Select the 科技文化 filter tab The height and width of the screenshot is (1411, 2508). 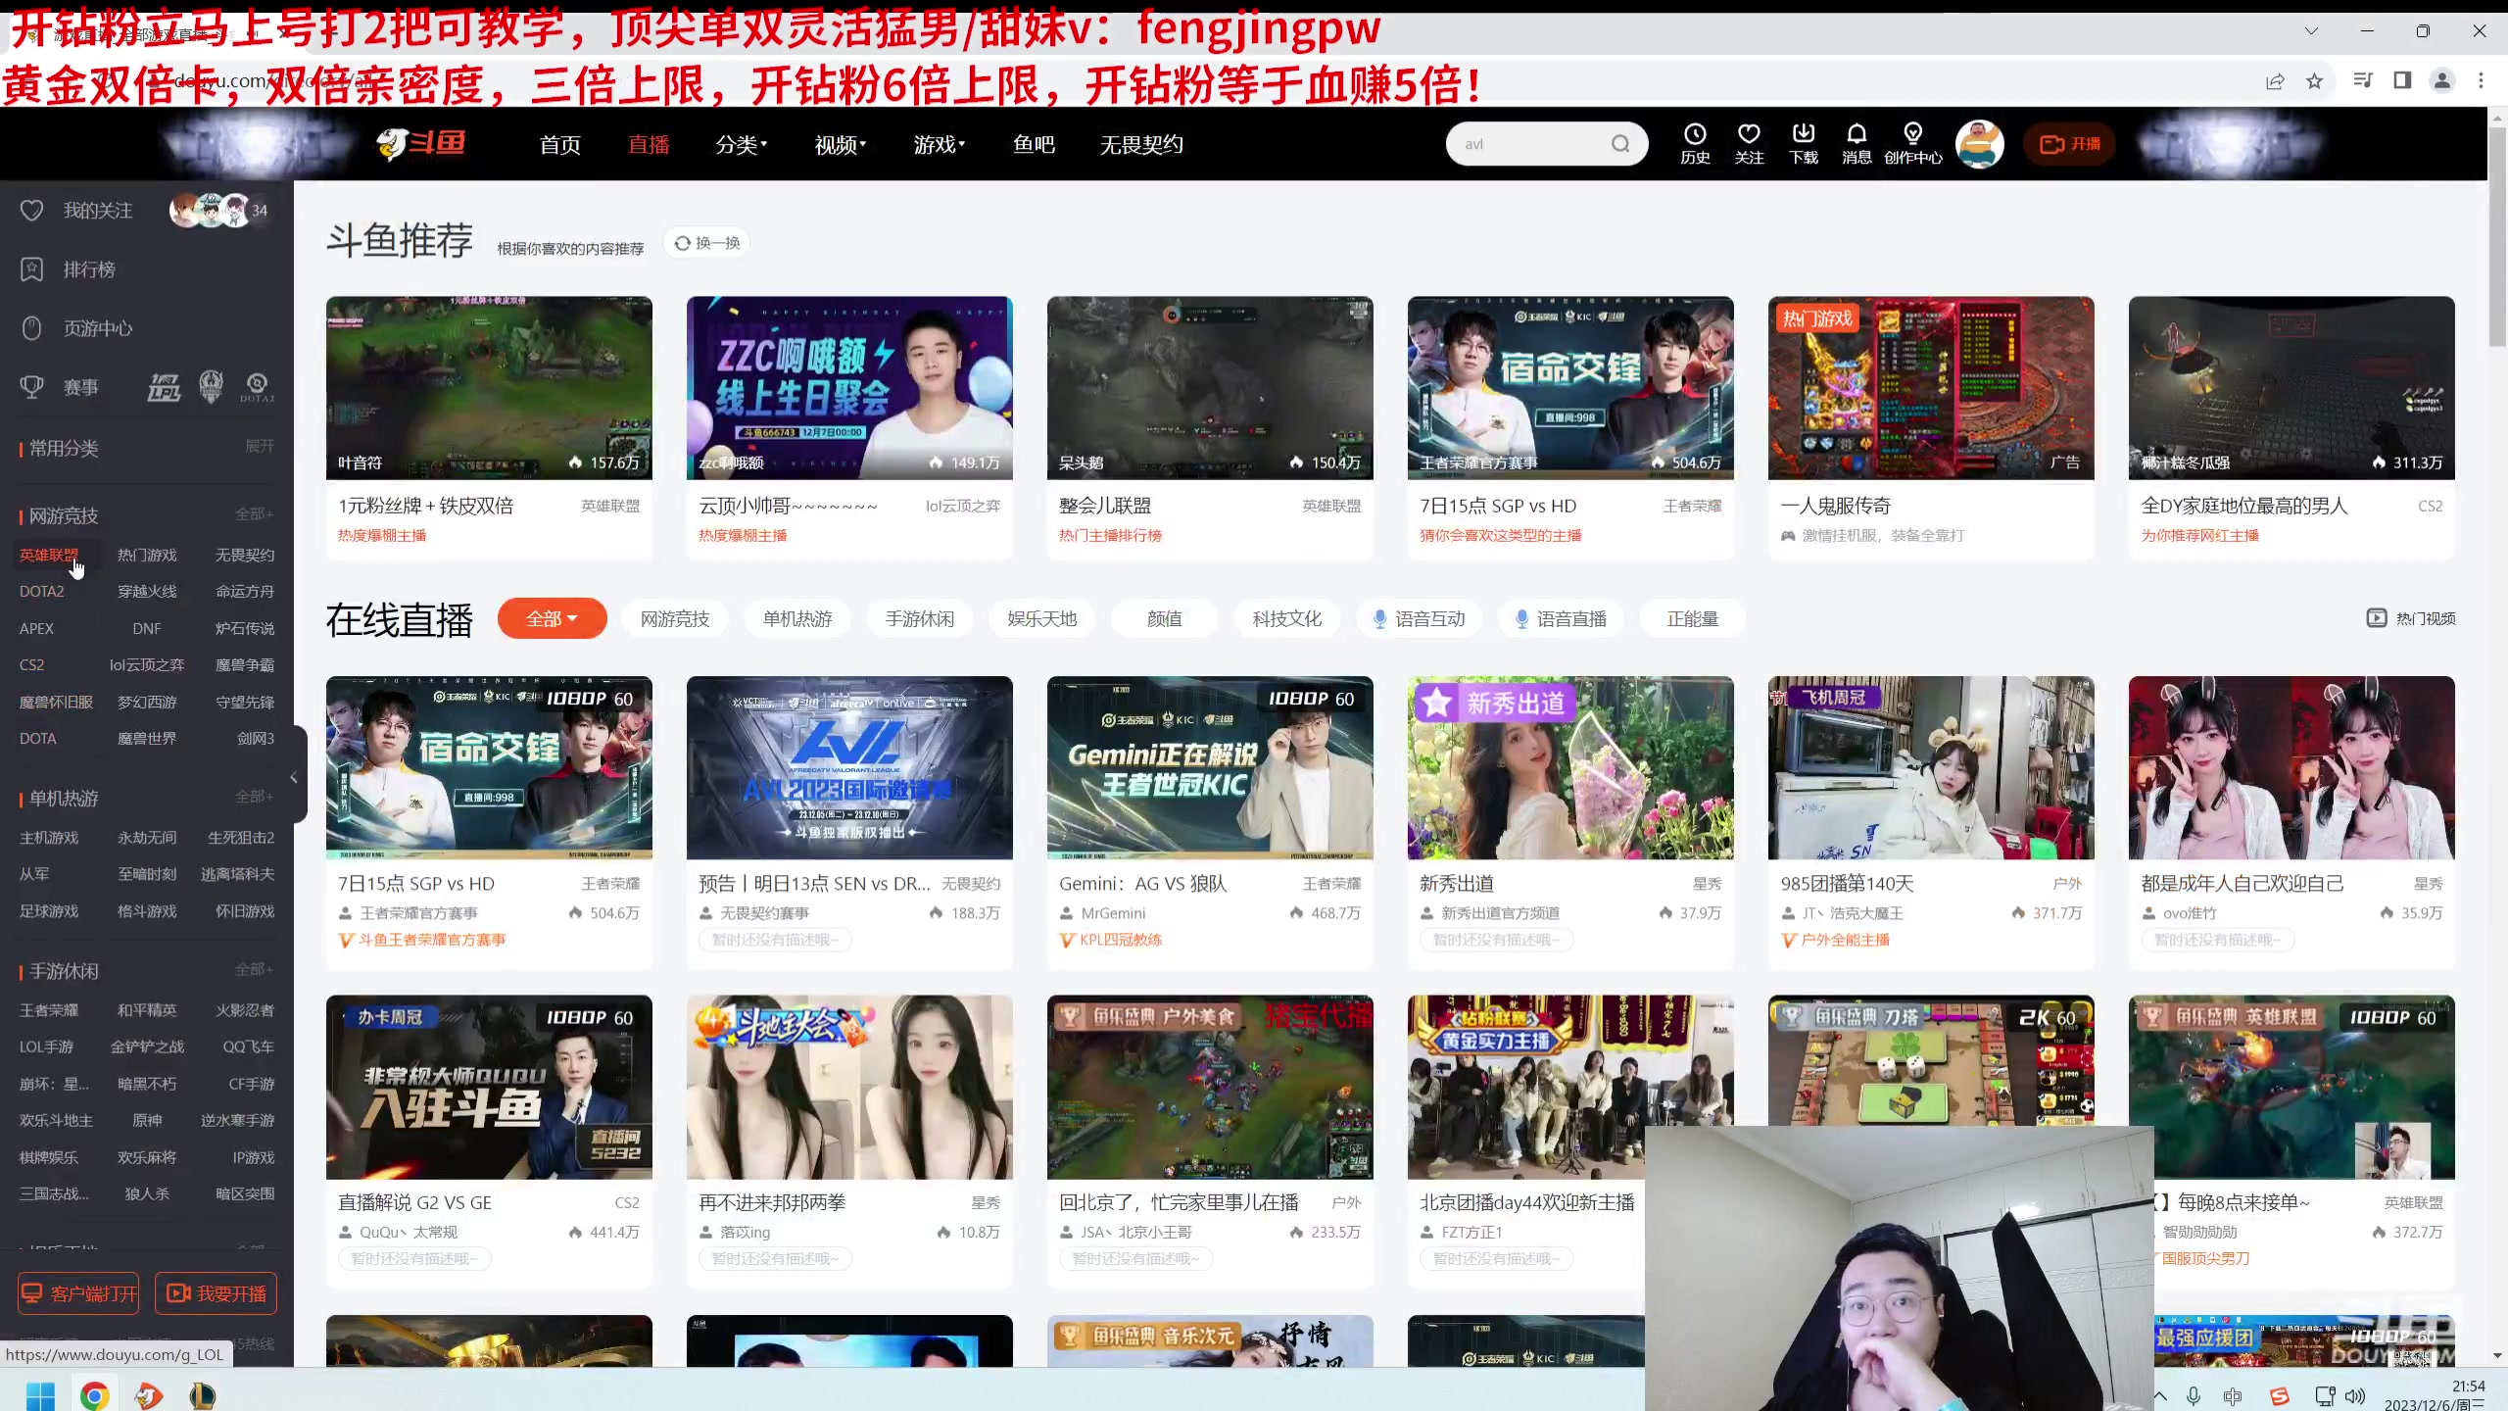tap(1287, 618)
